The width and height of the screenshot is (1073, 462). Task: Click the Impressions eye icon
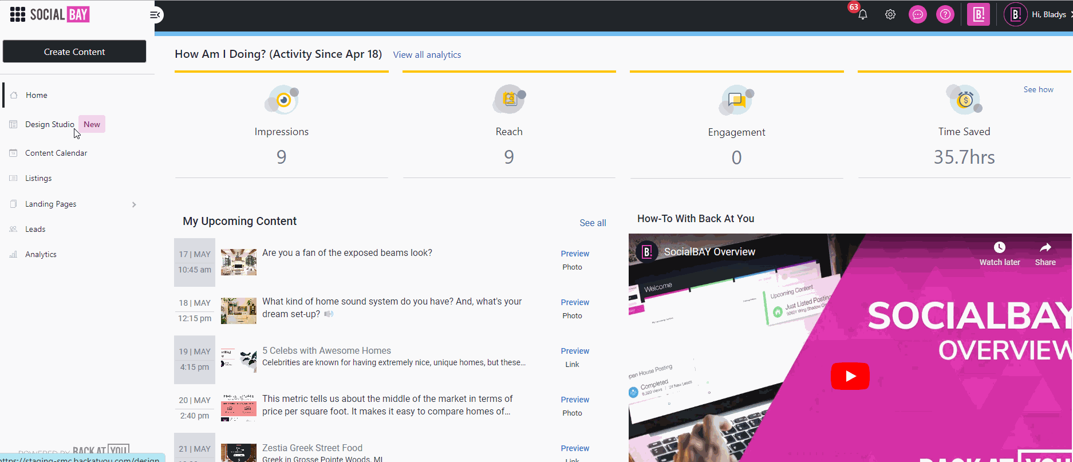(282, 101)
